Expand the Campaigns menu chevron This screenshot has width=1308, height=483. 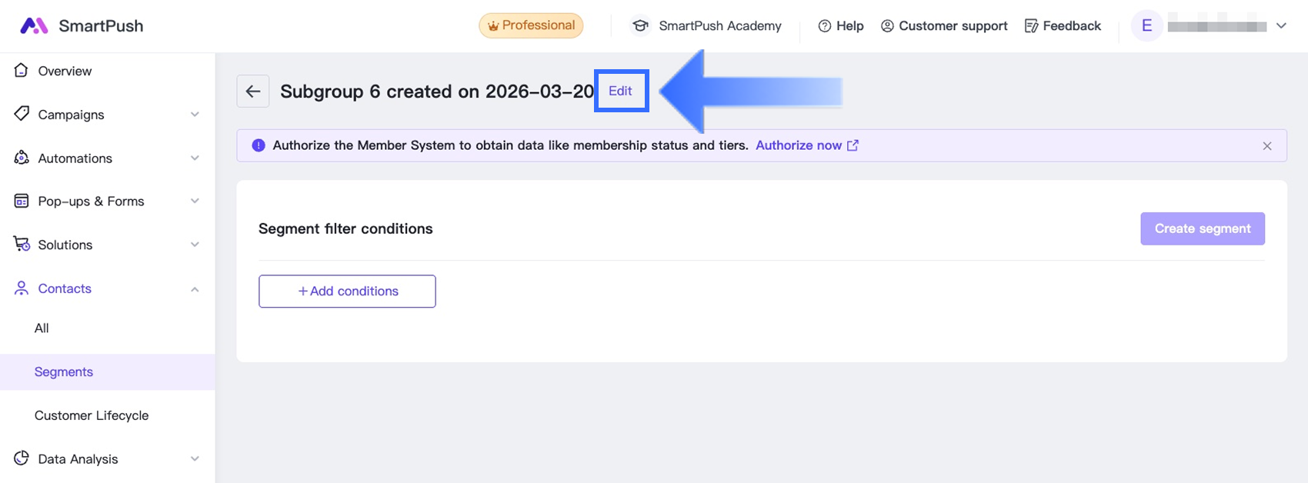click(195, 115)
